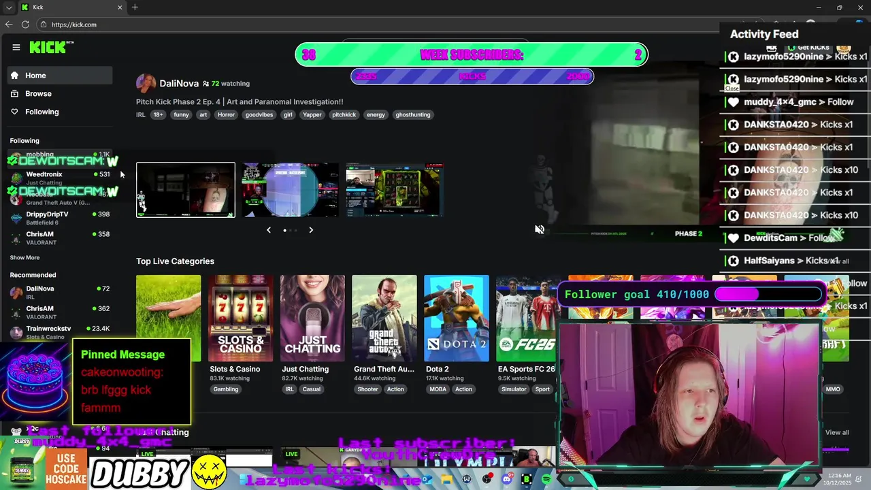Select the third carousel stream thumbnail
Viewport: 871px width, 490px height.
pos(395,190)
